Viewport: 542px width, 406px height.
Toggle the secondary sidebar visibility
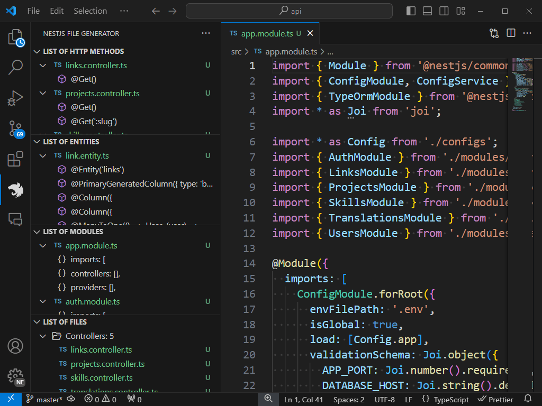444,11
